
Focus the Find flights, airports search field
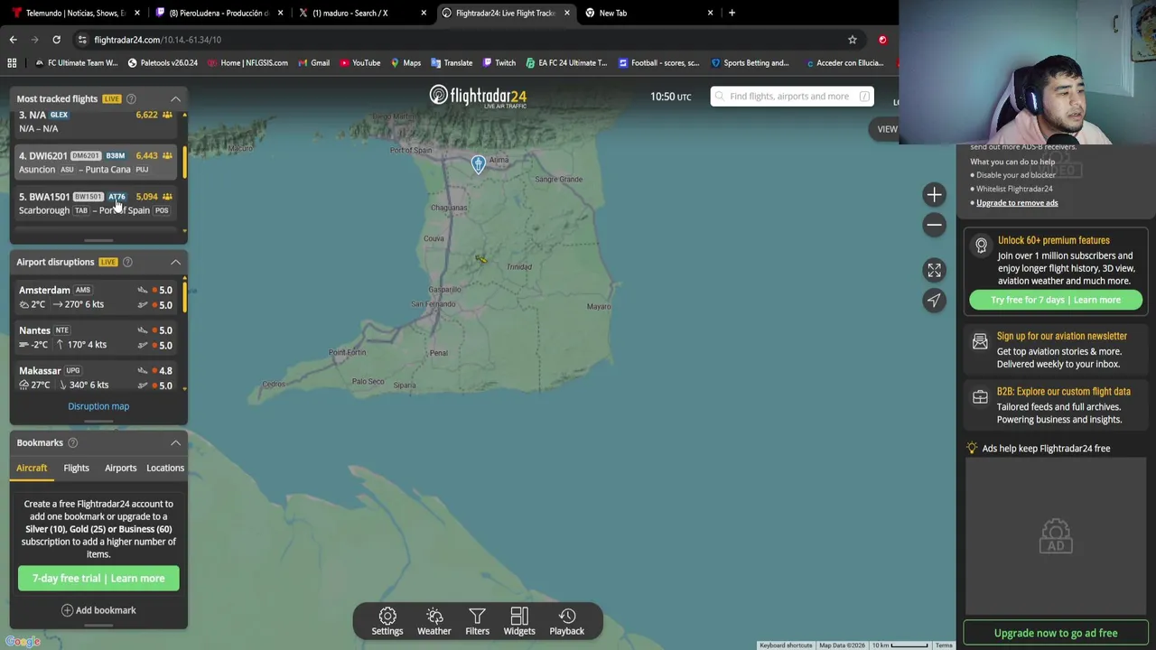[792, 96]
